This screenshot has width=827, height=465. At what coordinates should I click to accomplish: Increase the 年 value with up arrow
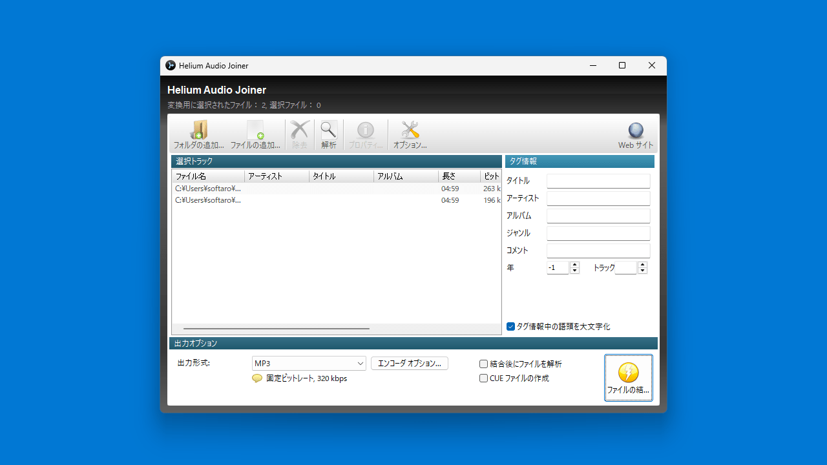(574, 265)
